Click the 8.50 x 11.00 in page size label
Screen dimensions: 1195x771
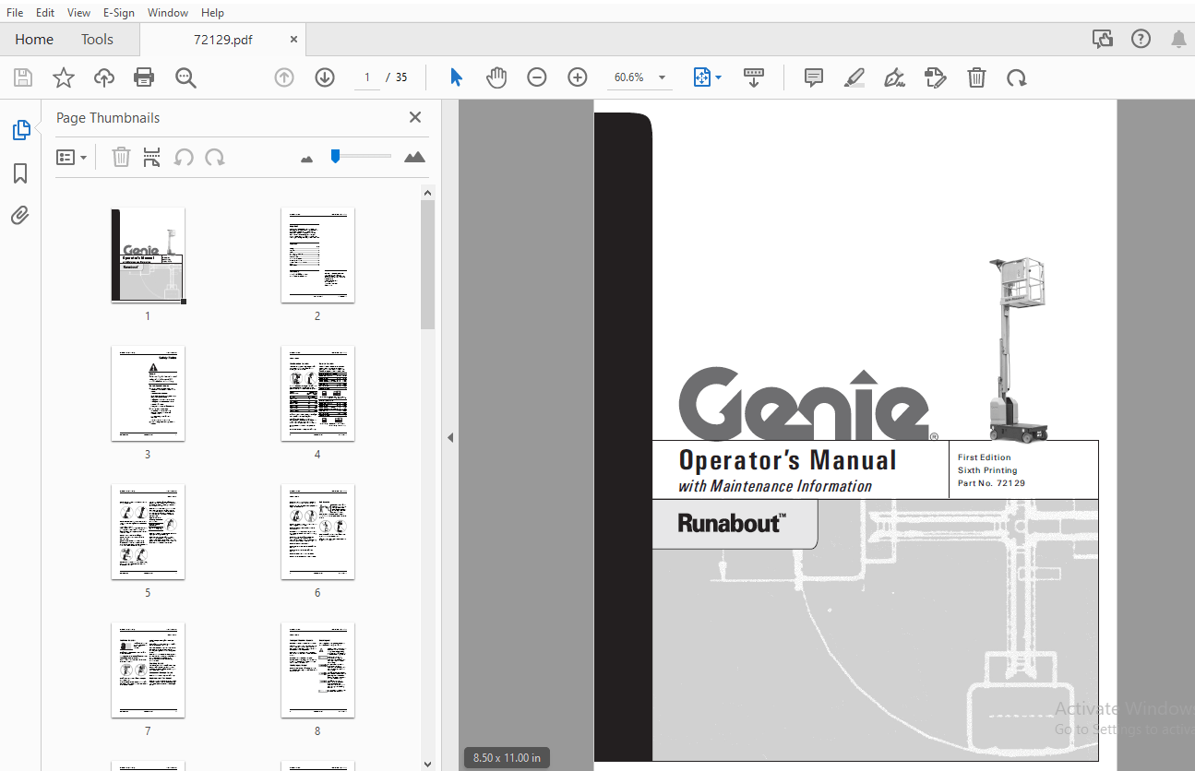point(507,758)
